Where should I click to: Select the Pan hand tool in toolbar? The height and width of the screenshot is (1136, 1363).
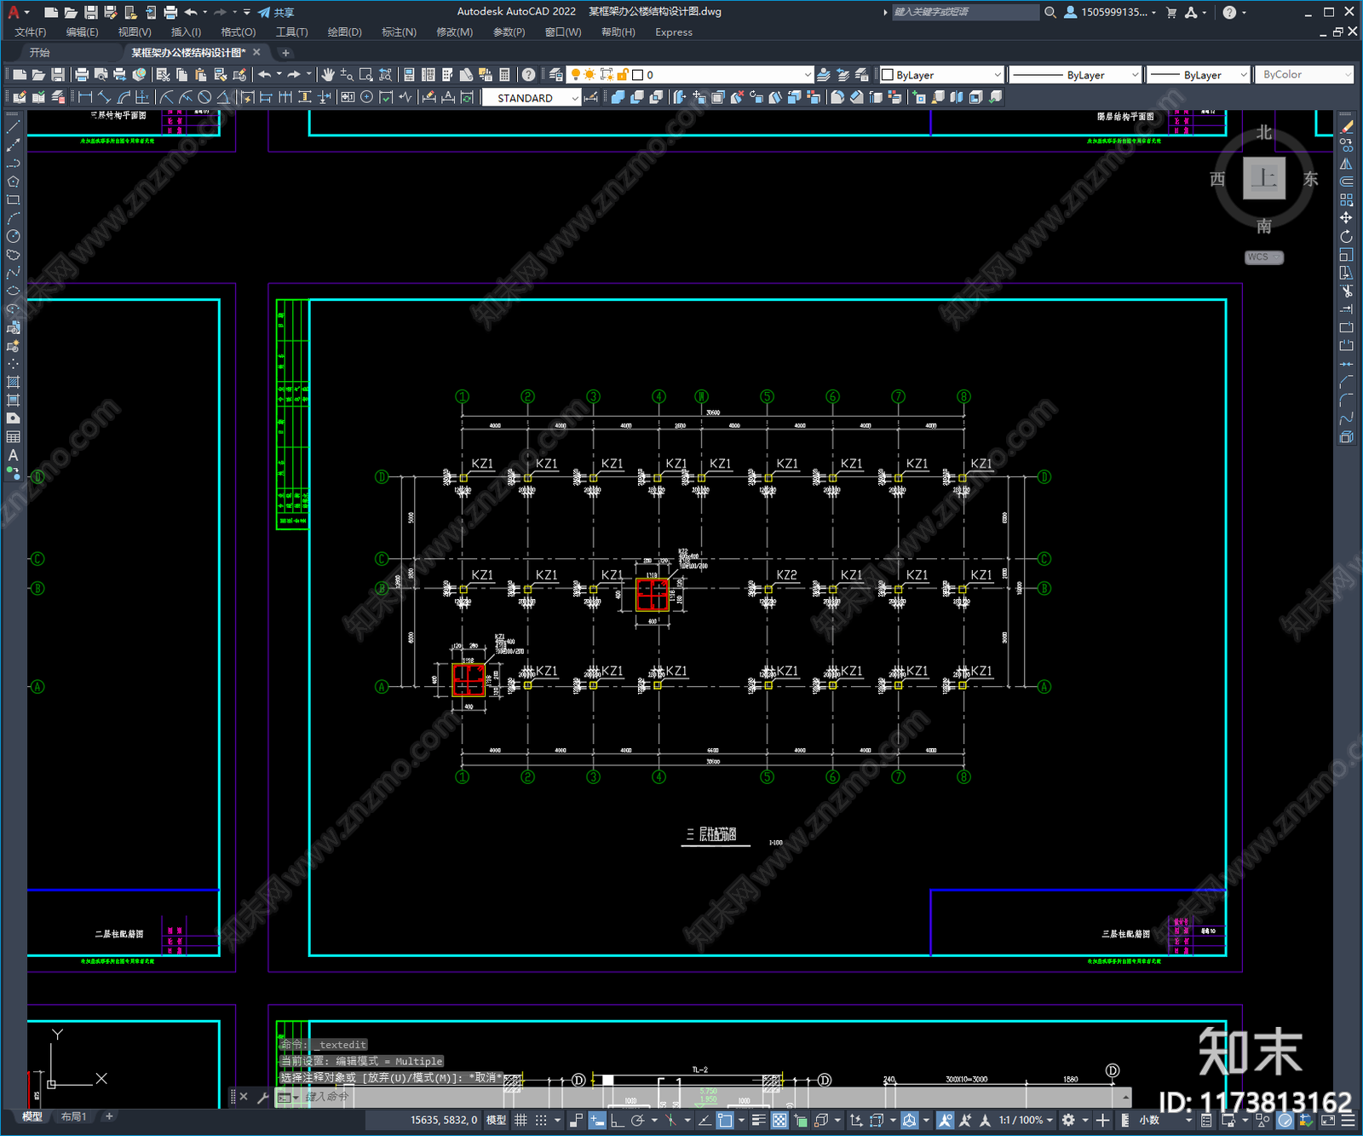click(328, 75)
